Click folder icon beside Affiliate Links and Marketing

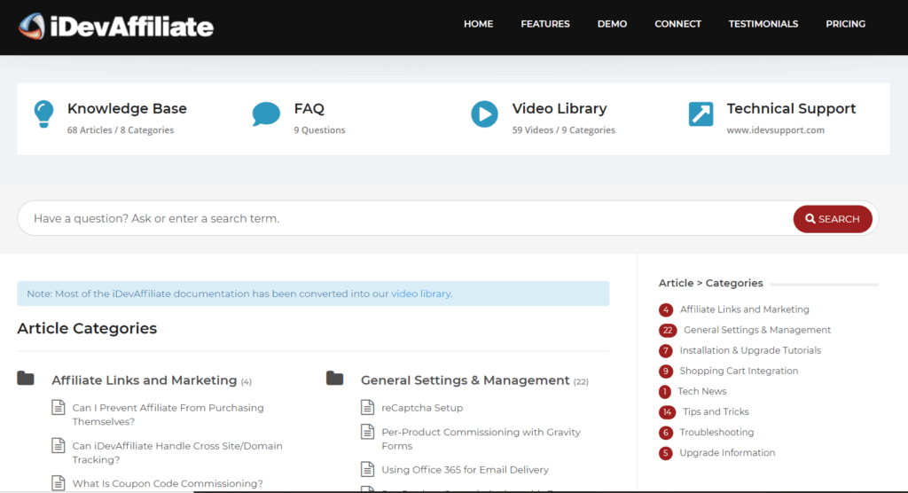26,380
